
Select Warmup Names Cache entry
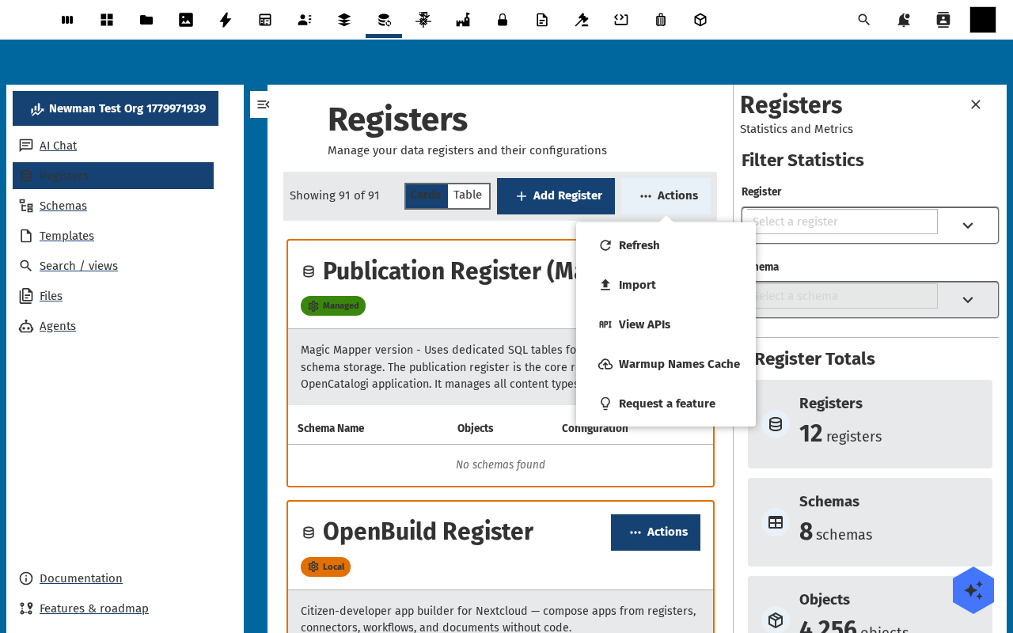(666, 364)
